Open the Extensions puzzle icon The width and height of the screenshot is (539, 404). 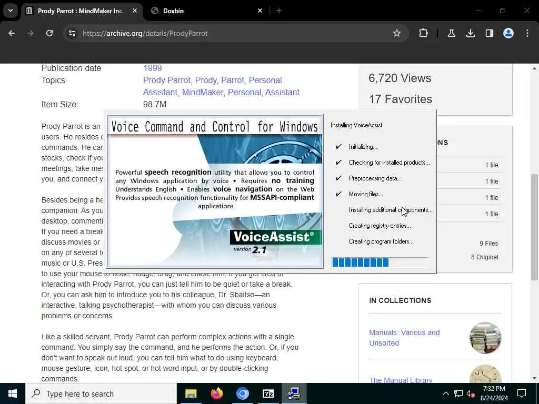424,33
